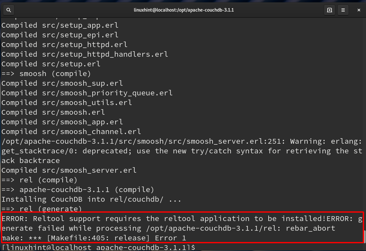This screenshot has width=366, height=251.
Task: Click the "==> apache-couchdb-3.1.1 (compile)" line
Action: point(78,190)
